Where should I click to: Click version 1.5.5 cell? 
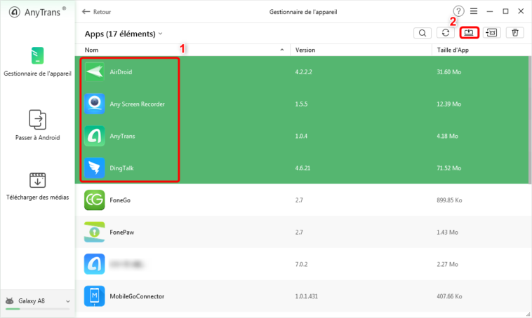[x=301, y=104]
